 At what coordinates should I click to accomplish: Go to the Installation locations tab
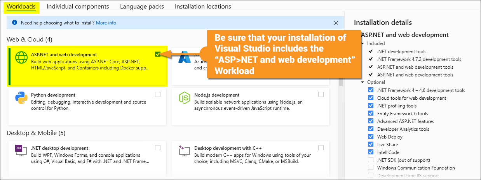(x=203, y=6)
